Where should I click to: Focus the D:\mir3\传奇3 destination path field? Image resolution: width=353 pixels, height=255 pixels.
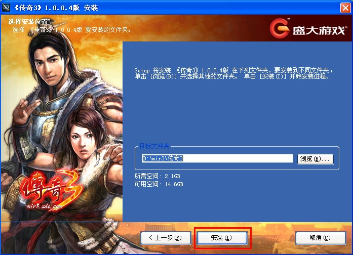pyautogui.click(x=217, y=158)
